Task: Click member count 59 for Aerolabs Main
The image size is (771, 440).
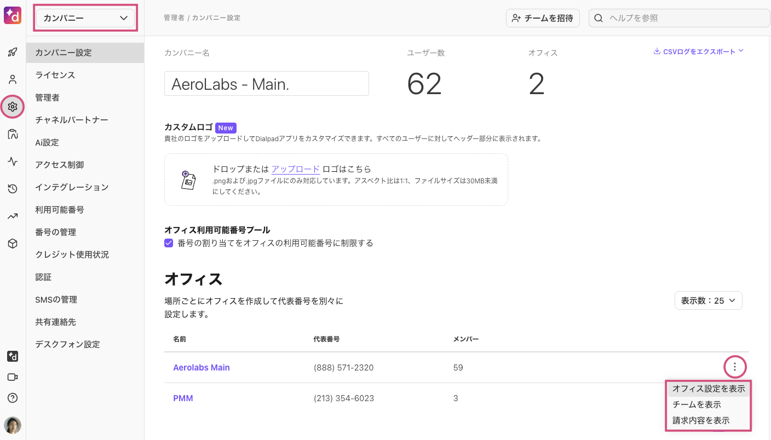Action: pos(458,367)
